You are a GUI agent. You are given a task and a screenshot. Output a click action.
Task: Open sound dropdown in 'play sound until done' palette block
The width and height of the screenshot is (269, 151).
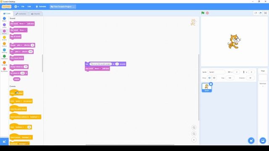tap(22, 23)
